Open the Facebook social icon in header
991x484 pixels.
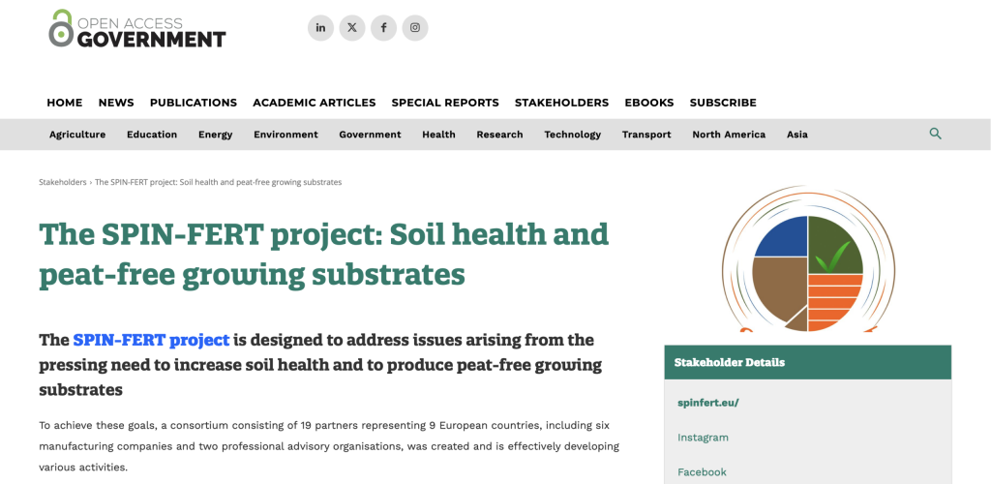click(383, 28)
